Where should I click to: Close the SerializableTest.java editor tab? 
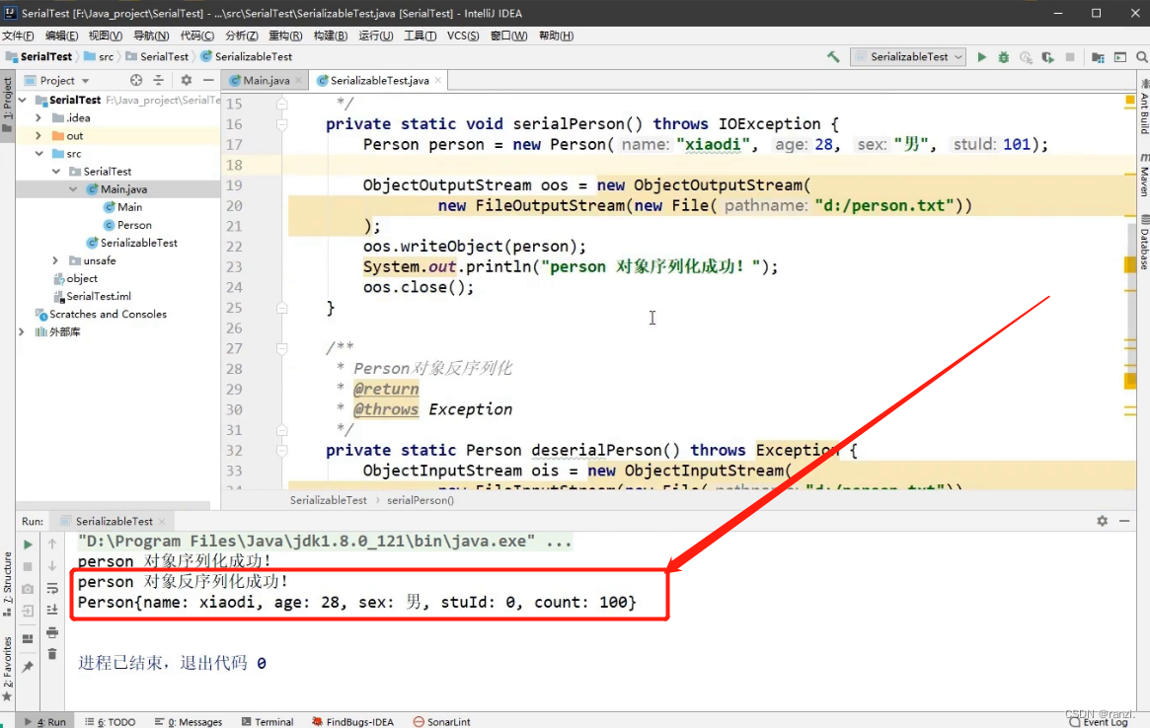tap(438, 80)
